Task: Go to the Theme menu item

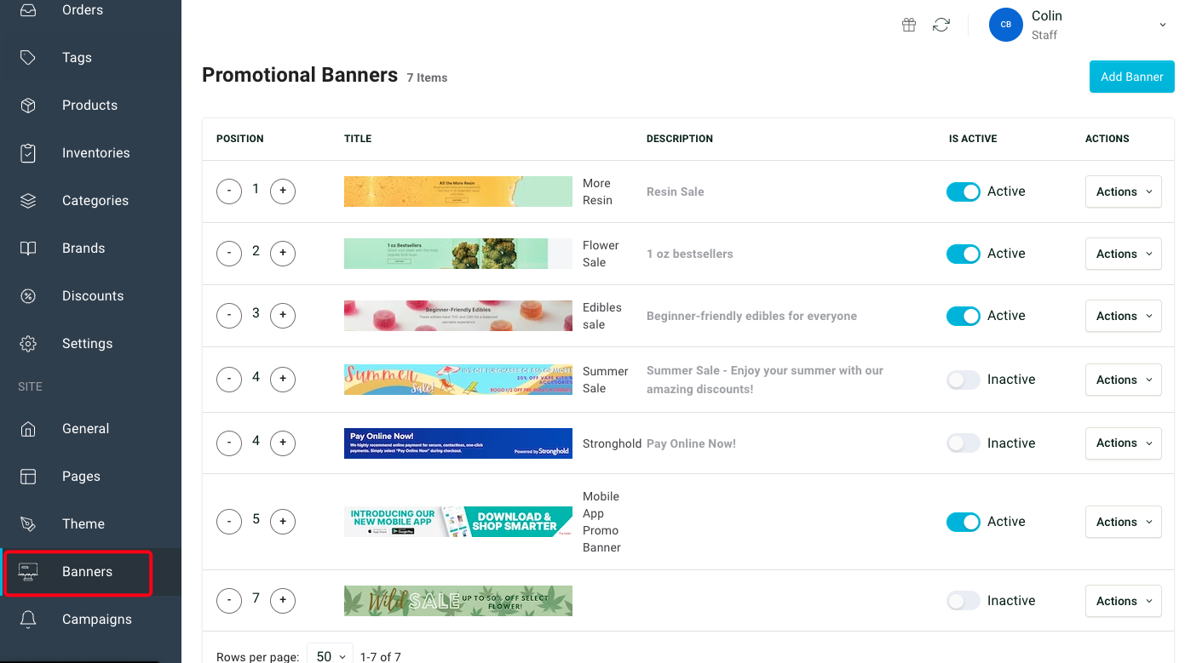Action: 83,524
